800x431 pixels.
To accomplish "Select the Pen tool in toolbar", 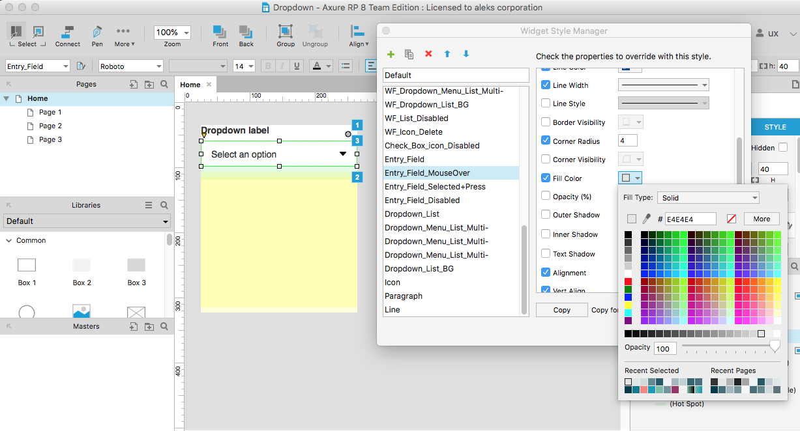I will click(96, 32).
